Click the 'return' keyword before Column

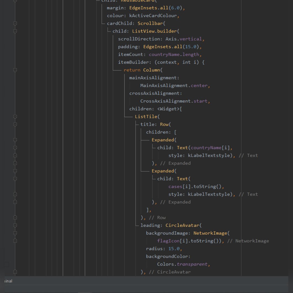pyautogui.click(x=132, y=70)
